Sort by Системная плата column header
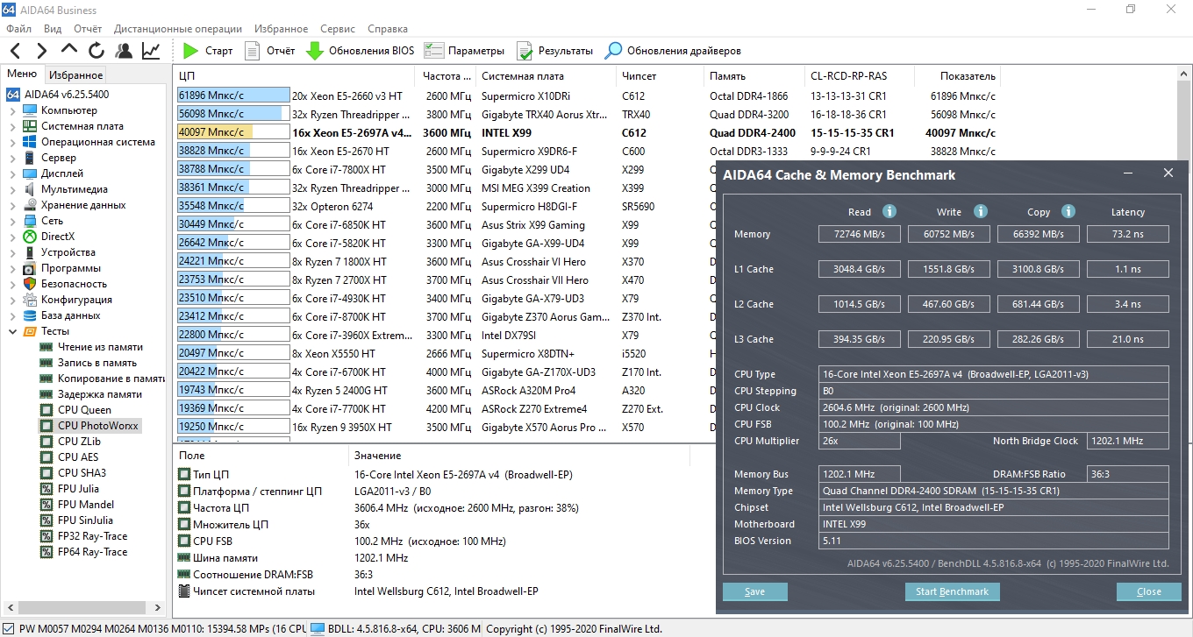This screenshot has width=1193, height=637. pos(546,76)
